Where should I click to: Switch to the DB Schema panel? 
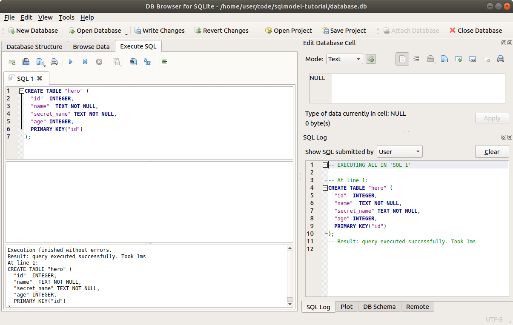[379, 306]
